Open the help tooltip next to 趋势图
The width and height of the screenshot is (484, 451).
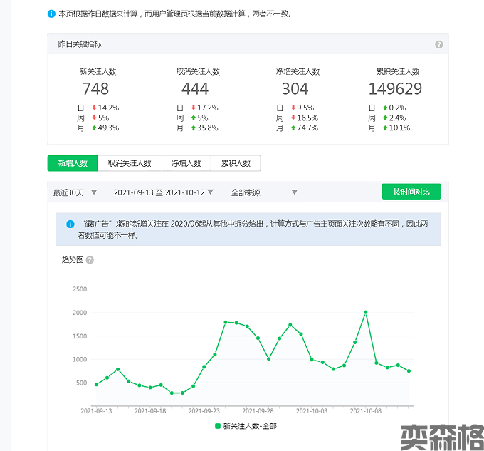[90, 260]
